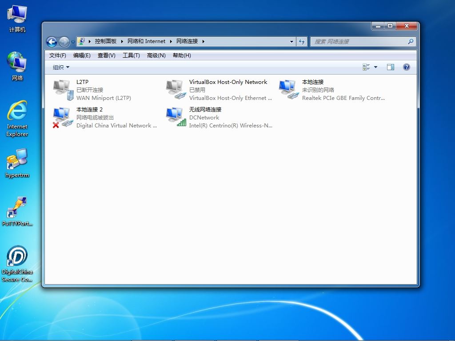Expand arrow after 控制面板 breadcrumb
The height and width of the screenshot is (341, 455).
[122, 41]
